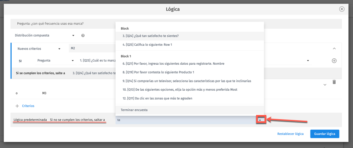Click the 'Pregunta: ¿con qué frecuencia' header text
353x148 pixels.
click(x=50, y=23)
